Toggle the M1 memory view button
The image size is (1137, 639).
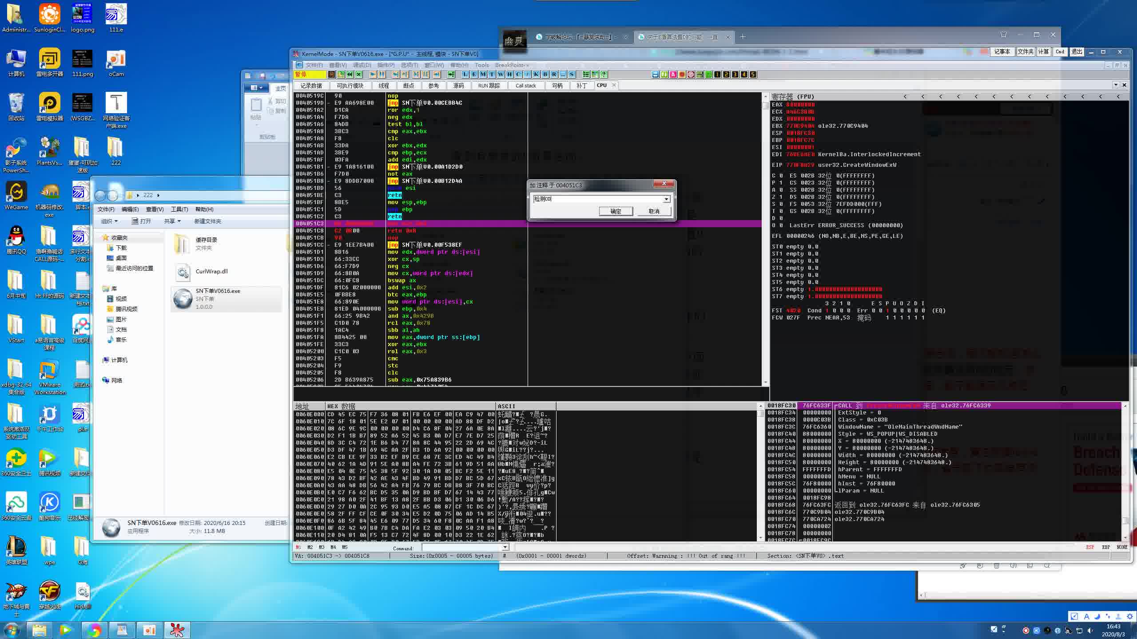(298, 547)
